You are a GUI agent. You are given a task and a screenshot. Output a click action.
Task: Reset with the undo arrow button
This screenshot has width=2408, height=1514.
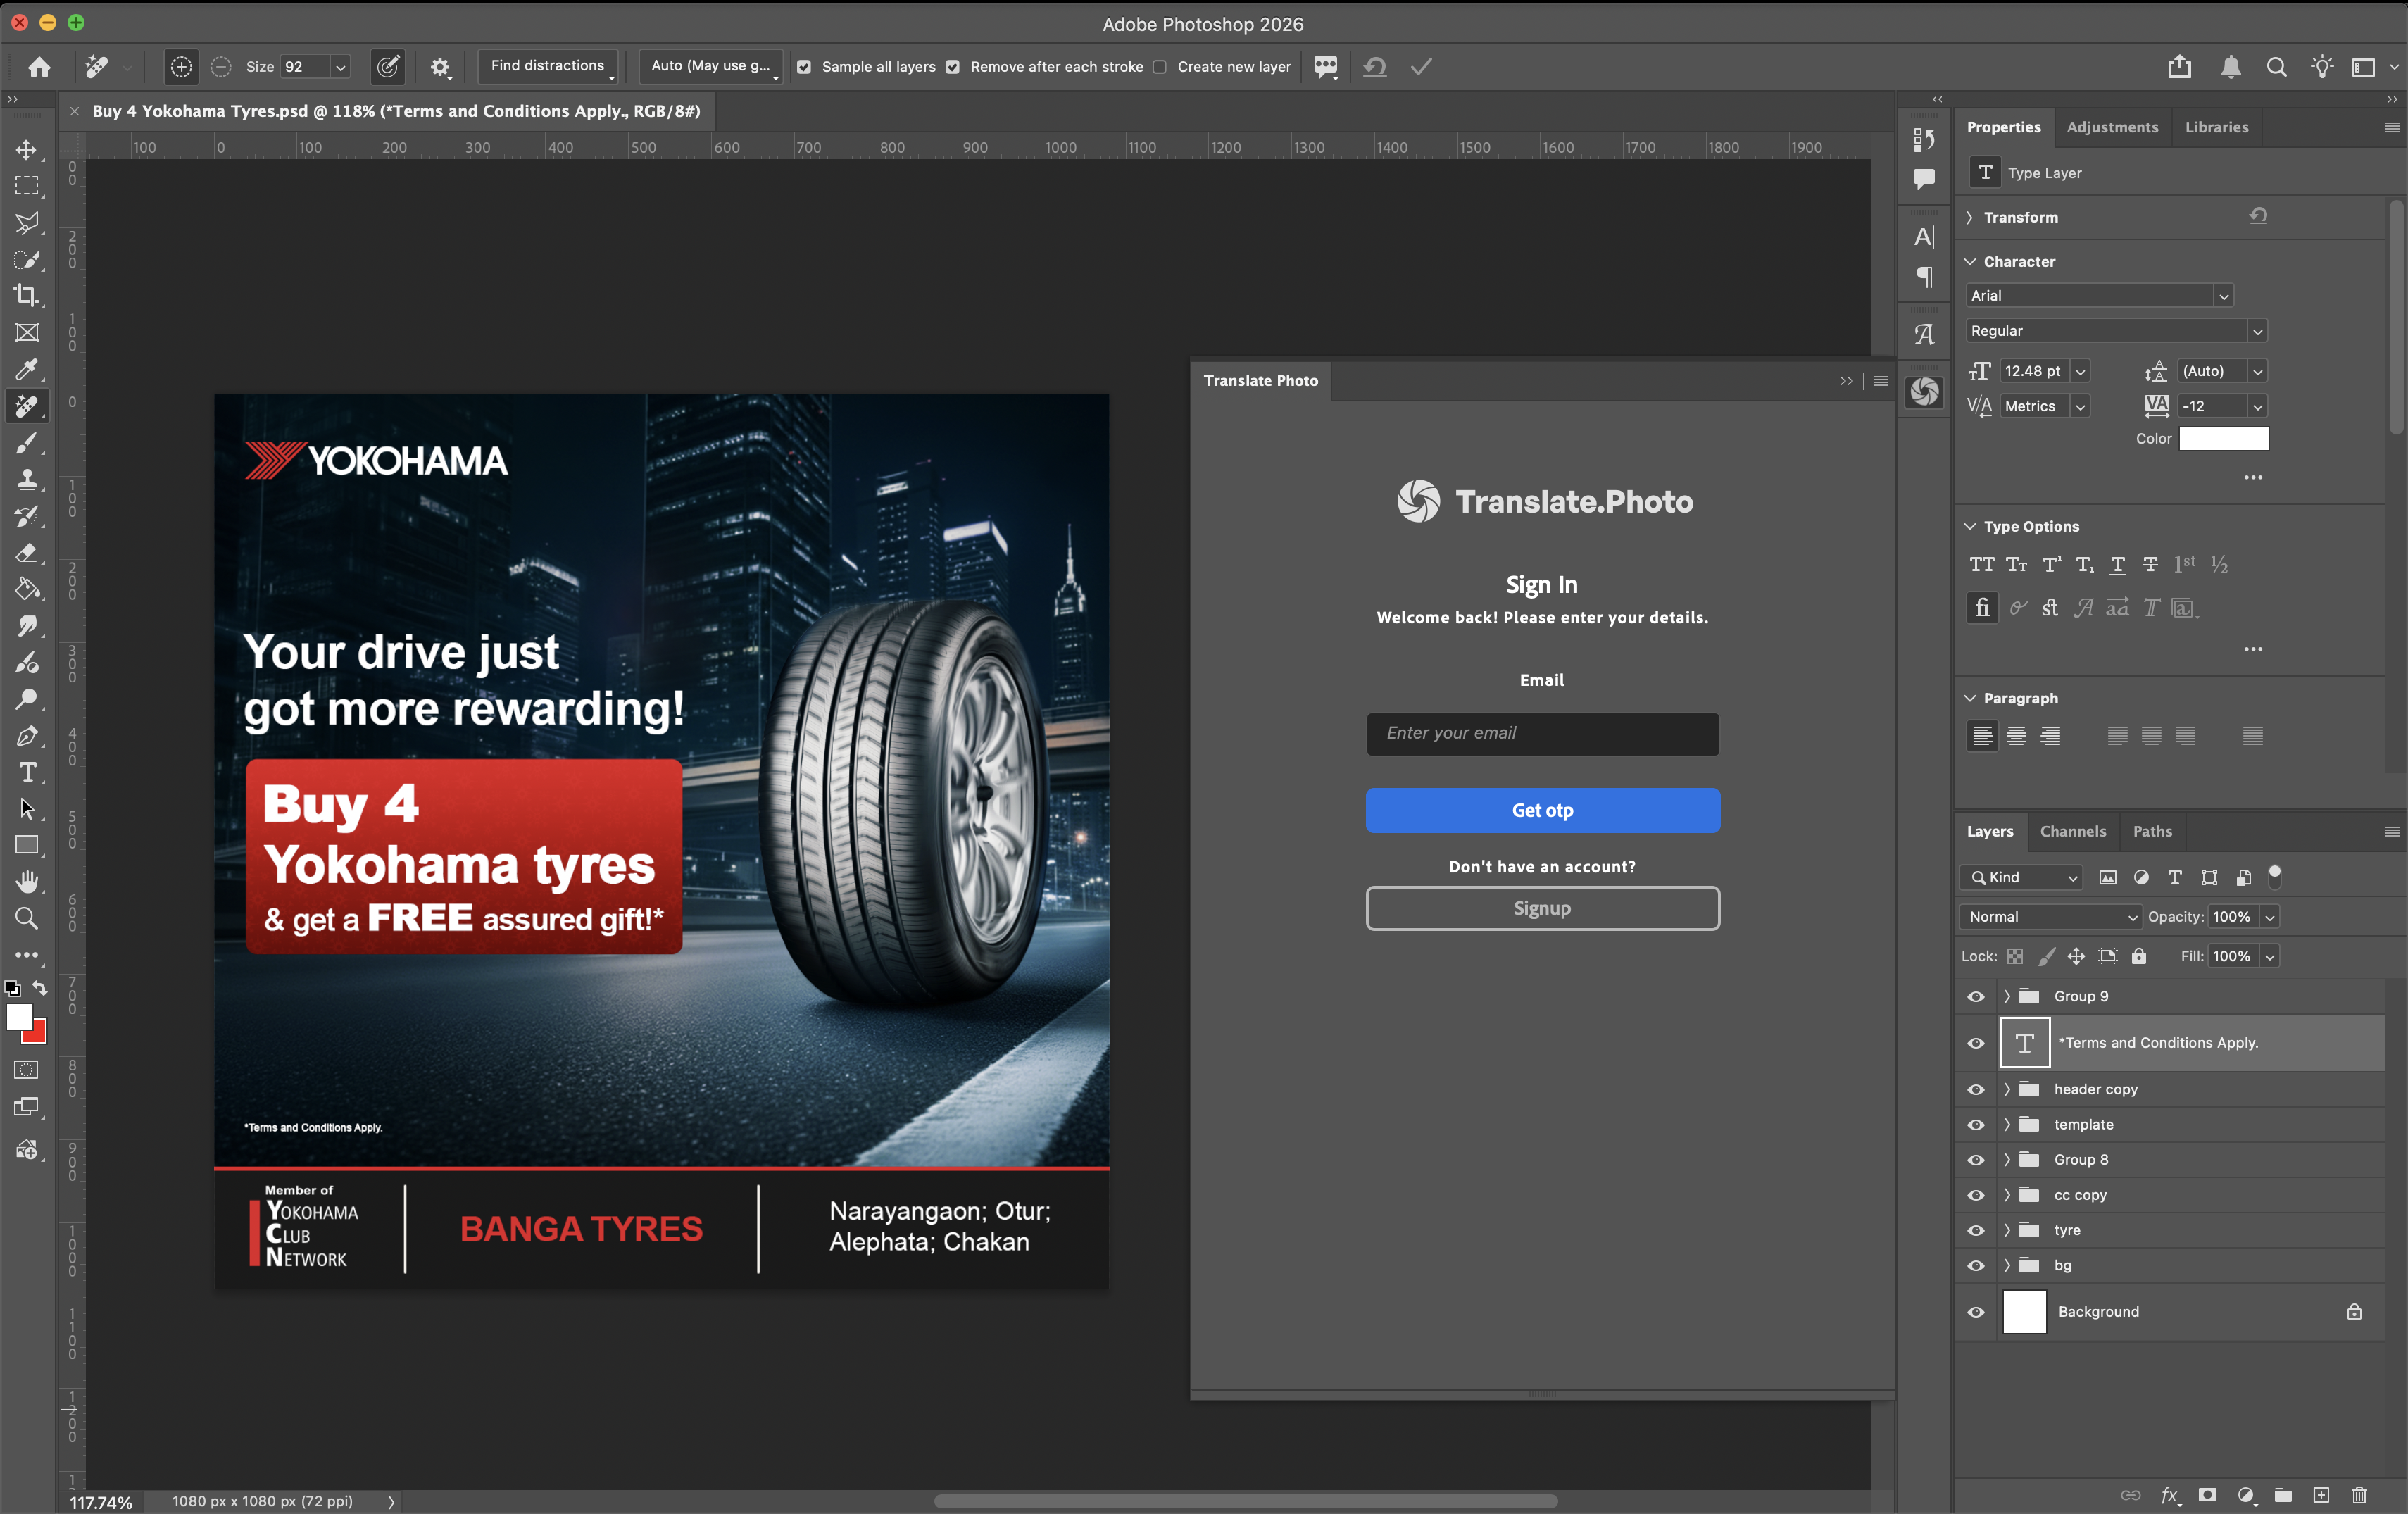click(x=1375, y=67)
